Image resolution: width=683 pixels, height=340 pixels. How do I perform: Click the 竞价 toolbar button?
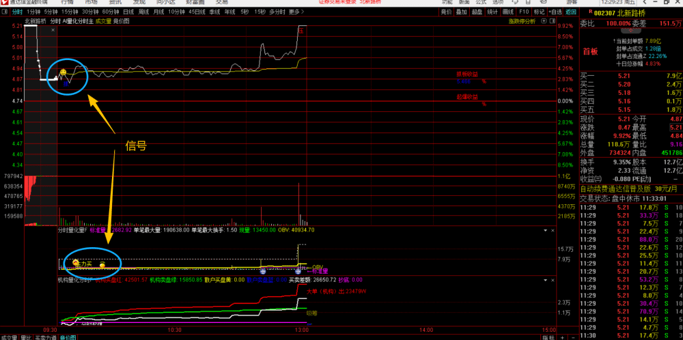pos(447,12)
